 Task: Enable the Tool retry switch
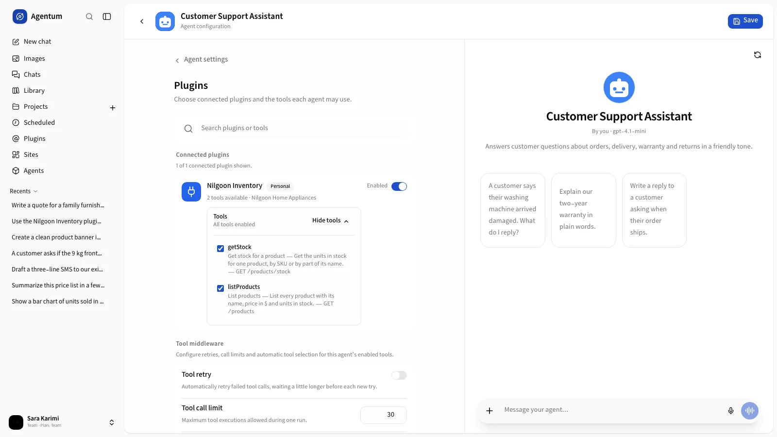399,375
